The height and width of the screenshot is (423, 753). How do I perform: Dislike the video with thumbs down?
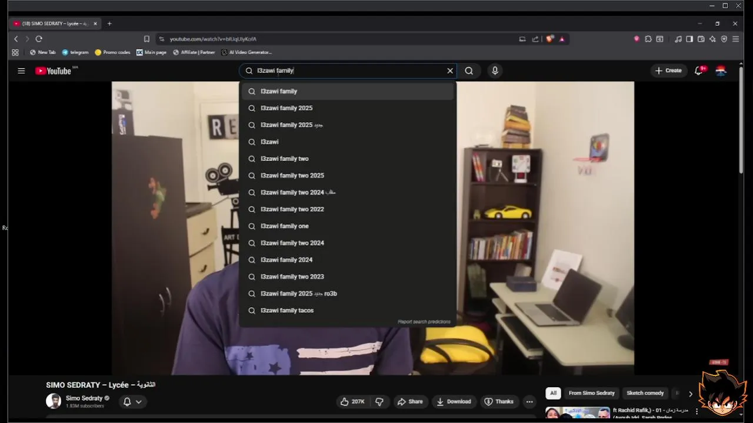pyautogui.click(x=379, y=402)
